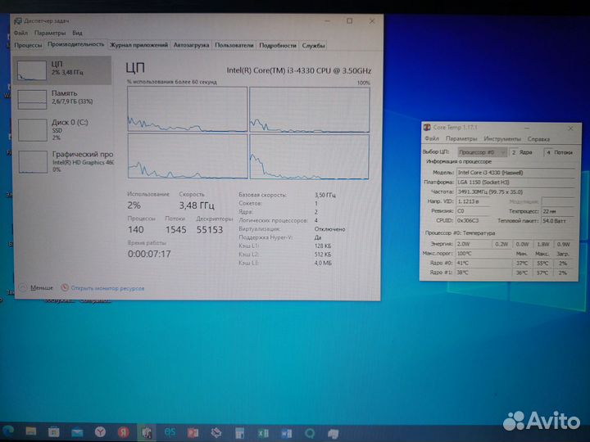590x442 pixels.
Task: Open Справка menu in Core Temp
Action: [538, 139]
